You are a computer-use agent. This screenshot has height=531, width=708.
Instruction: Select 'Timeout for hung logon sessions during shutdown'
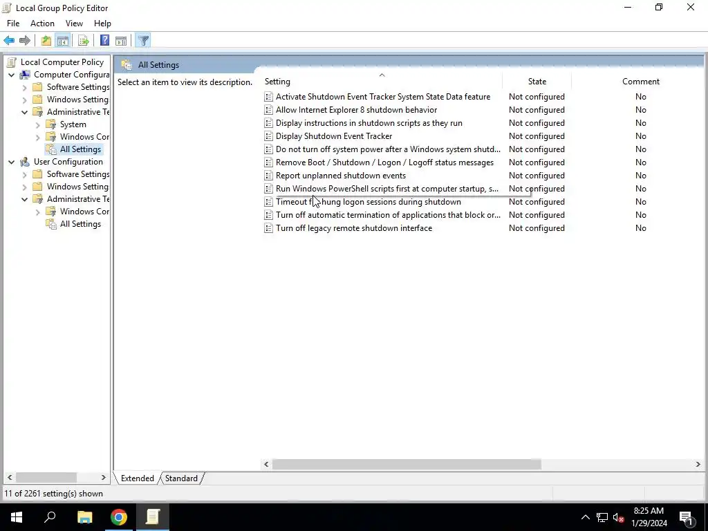369,202
